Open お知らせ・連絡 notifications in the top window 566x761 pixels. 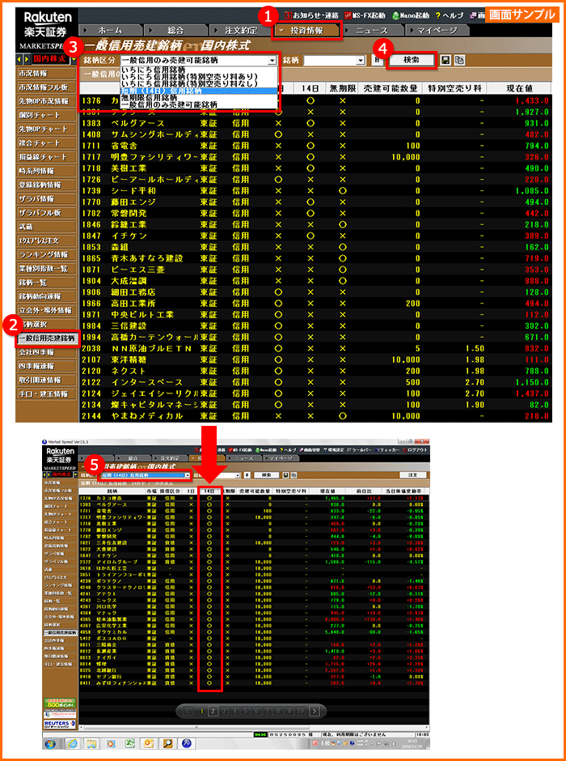[310, 15]
